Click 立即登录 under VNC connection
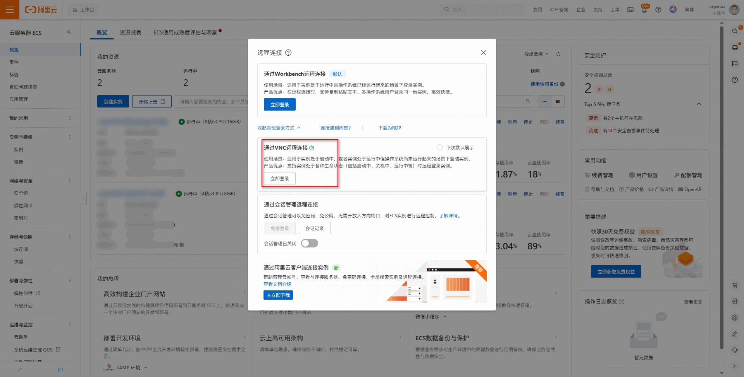This screenshot has height=377, width=744. point(280,178)
